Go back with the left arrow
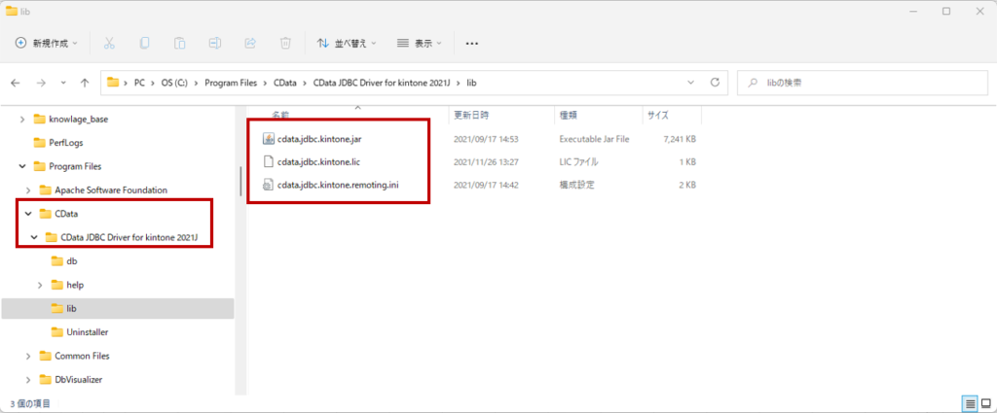The height and width of the screenshot is (413, 997). click(16, 83)
